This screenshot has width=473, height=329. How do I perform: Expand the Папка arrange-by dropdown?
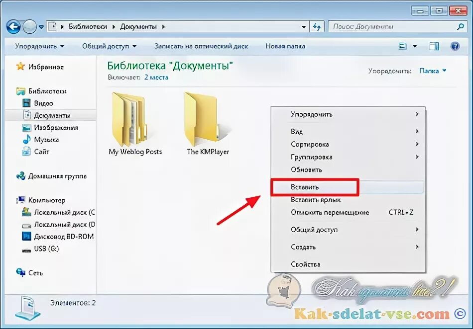click(x=433, y=71)
